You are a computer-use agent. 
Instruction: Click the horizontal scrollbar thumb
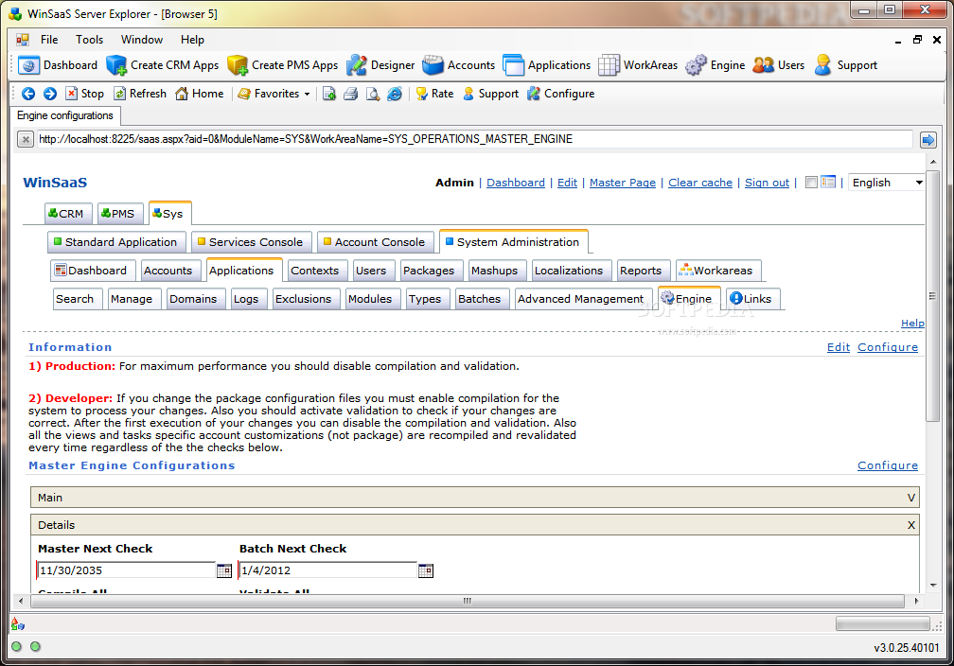click(x=468, y=601)
